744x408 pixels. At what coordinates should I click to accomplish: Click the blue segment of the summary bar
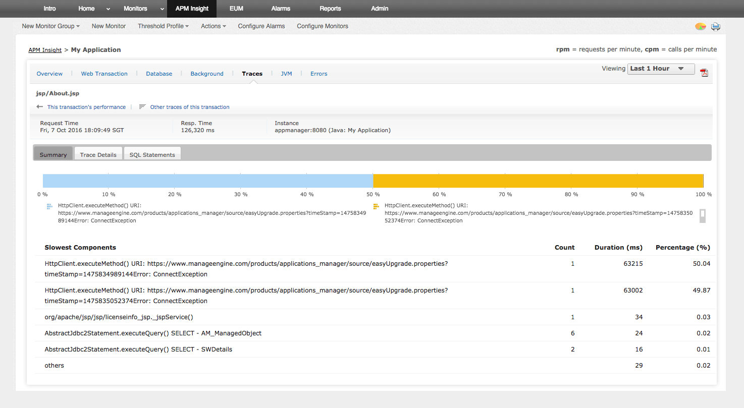tap(208, 181)
